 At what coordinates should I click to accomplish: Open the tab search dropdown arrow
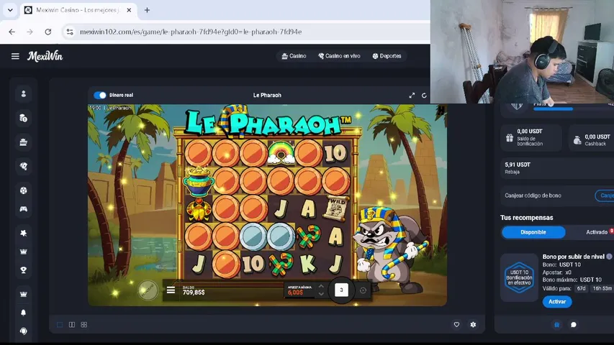(10, 10)
